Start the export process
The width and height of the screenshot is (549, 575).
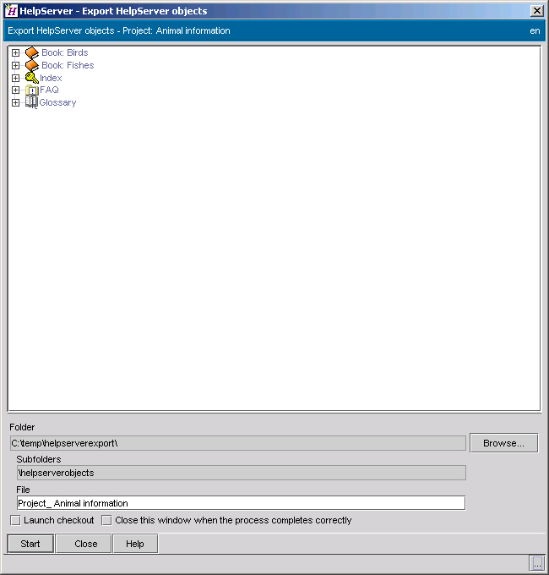pos(30,544)
